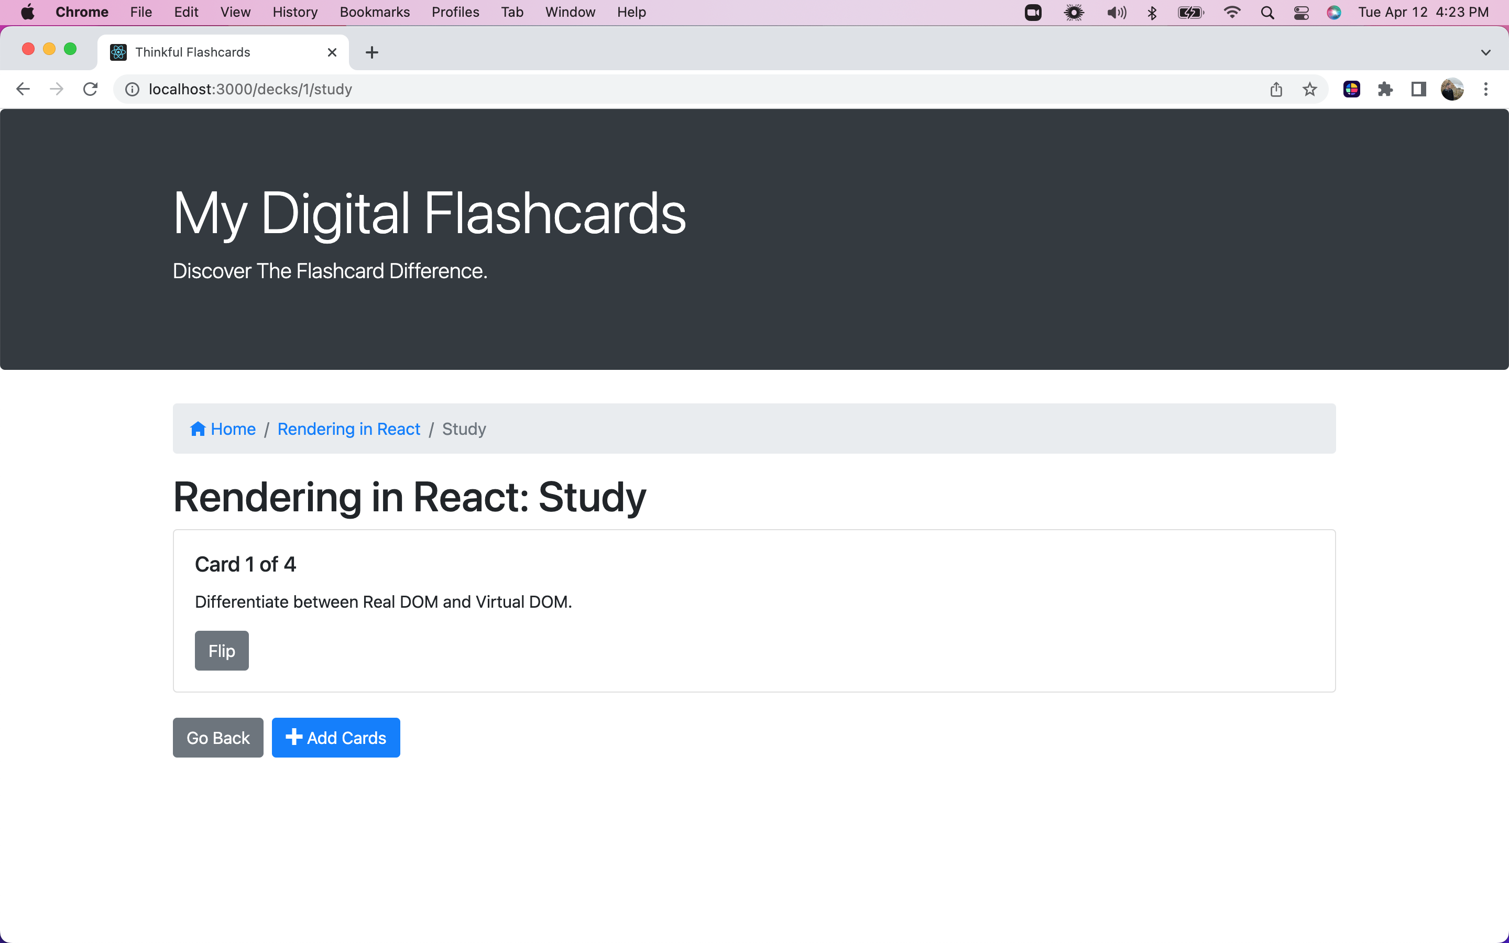1509x943 pixels.
Task: Expand the tab search chevron
Action: pos(1485,52)
